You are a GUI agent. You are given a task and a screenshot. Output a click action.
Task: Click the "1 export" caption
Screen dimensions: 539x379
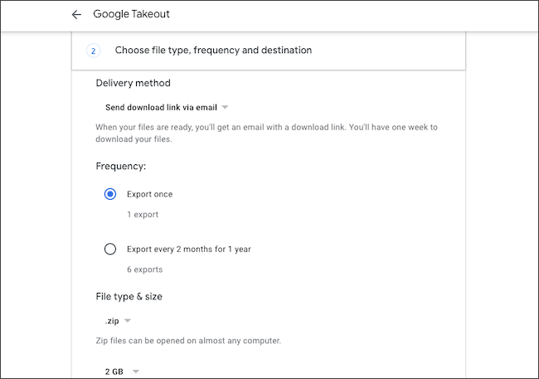(x=142, y=215)
